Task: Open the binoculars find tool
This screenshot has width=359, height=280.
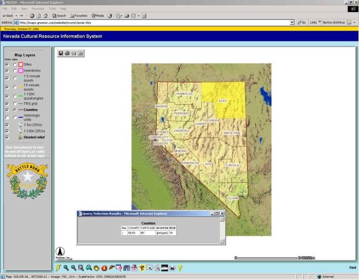Action: [x=127, y=268]
